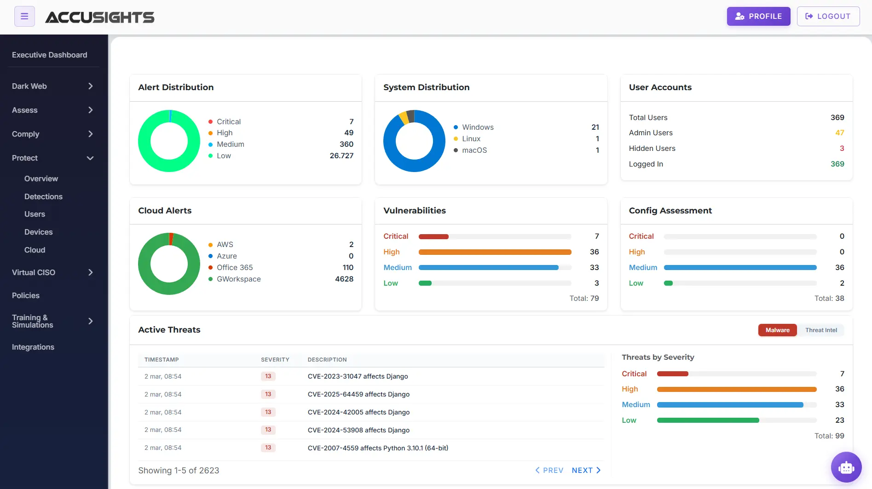The image size is (872, 489).
Task: Open Integrations in sidebar
Action: [x=33, y=347]
